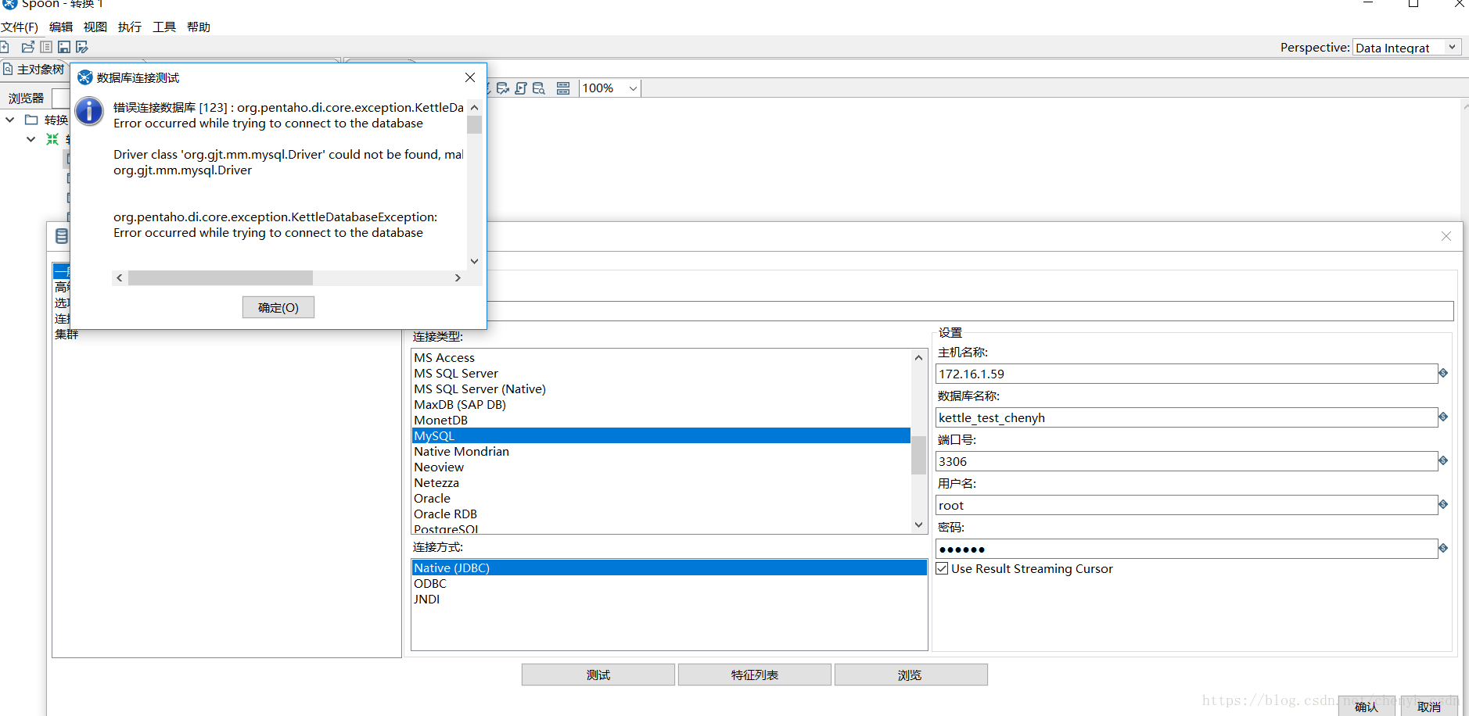Select Oracle RDB connection type
Screen dimensions: 1469x716
661,514
